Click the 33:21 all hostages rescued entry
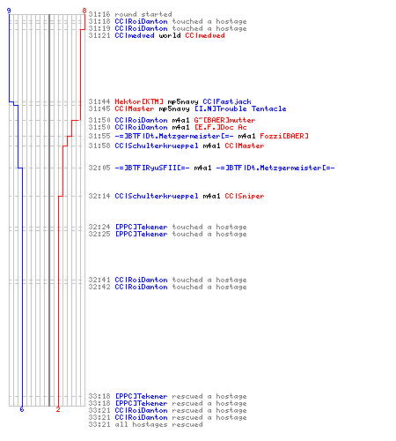Screen dimensions: 396x441 (x=145, y=424)
